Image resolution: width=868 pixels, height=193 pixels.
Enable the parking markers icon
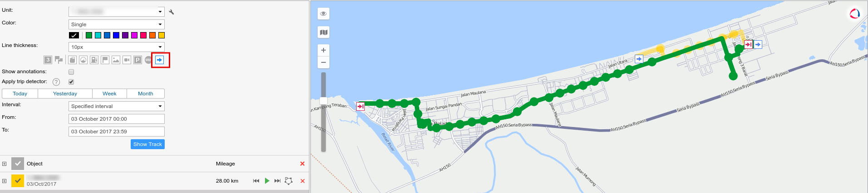(x=137, y=60)
